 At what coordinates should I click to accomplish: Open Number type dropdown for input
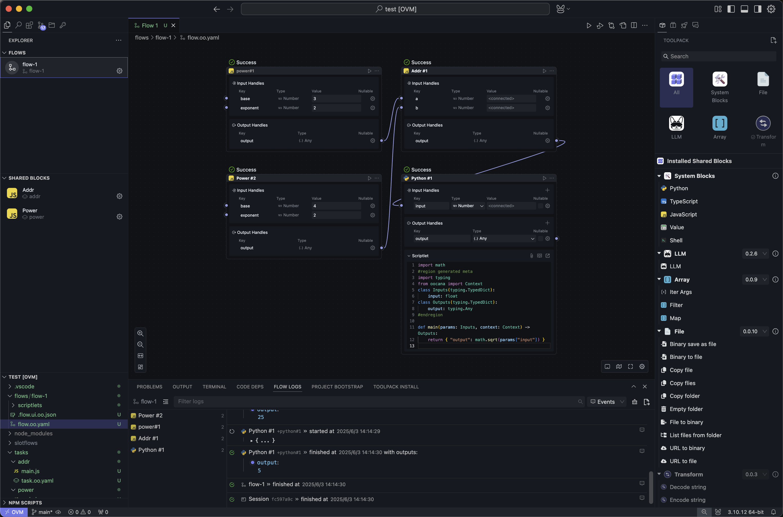[x=468, y=206]
